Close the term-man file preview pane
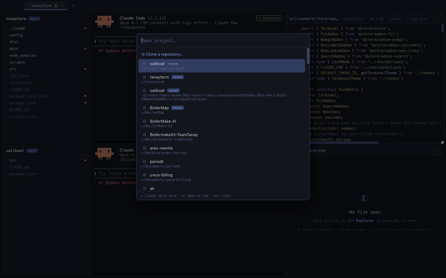This screenshot has height=278, width=446. click(437, 19)
